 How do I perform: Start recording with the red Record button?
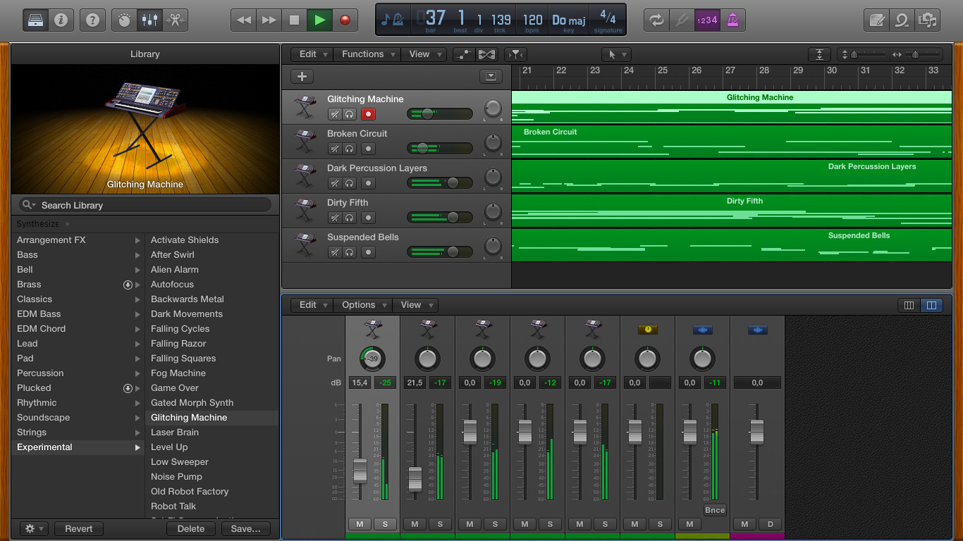pos(345,20)
